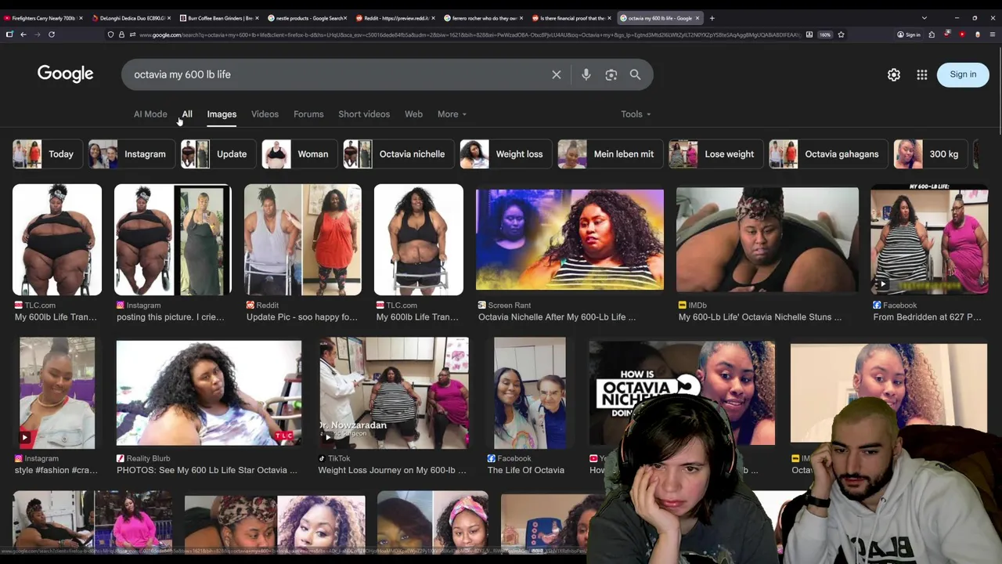Open the Videos tab
This screenshot has width=1002, height=564.
coord(265,114)
